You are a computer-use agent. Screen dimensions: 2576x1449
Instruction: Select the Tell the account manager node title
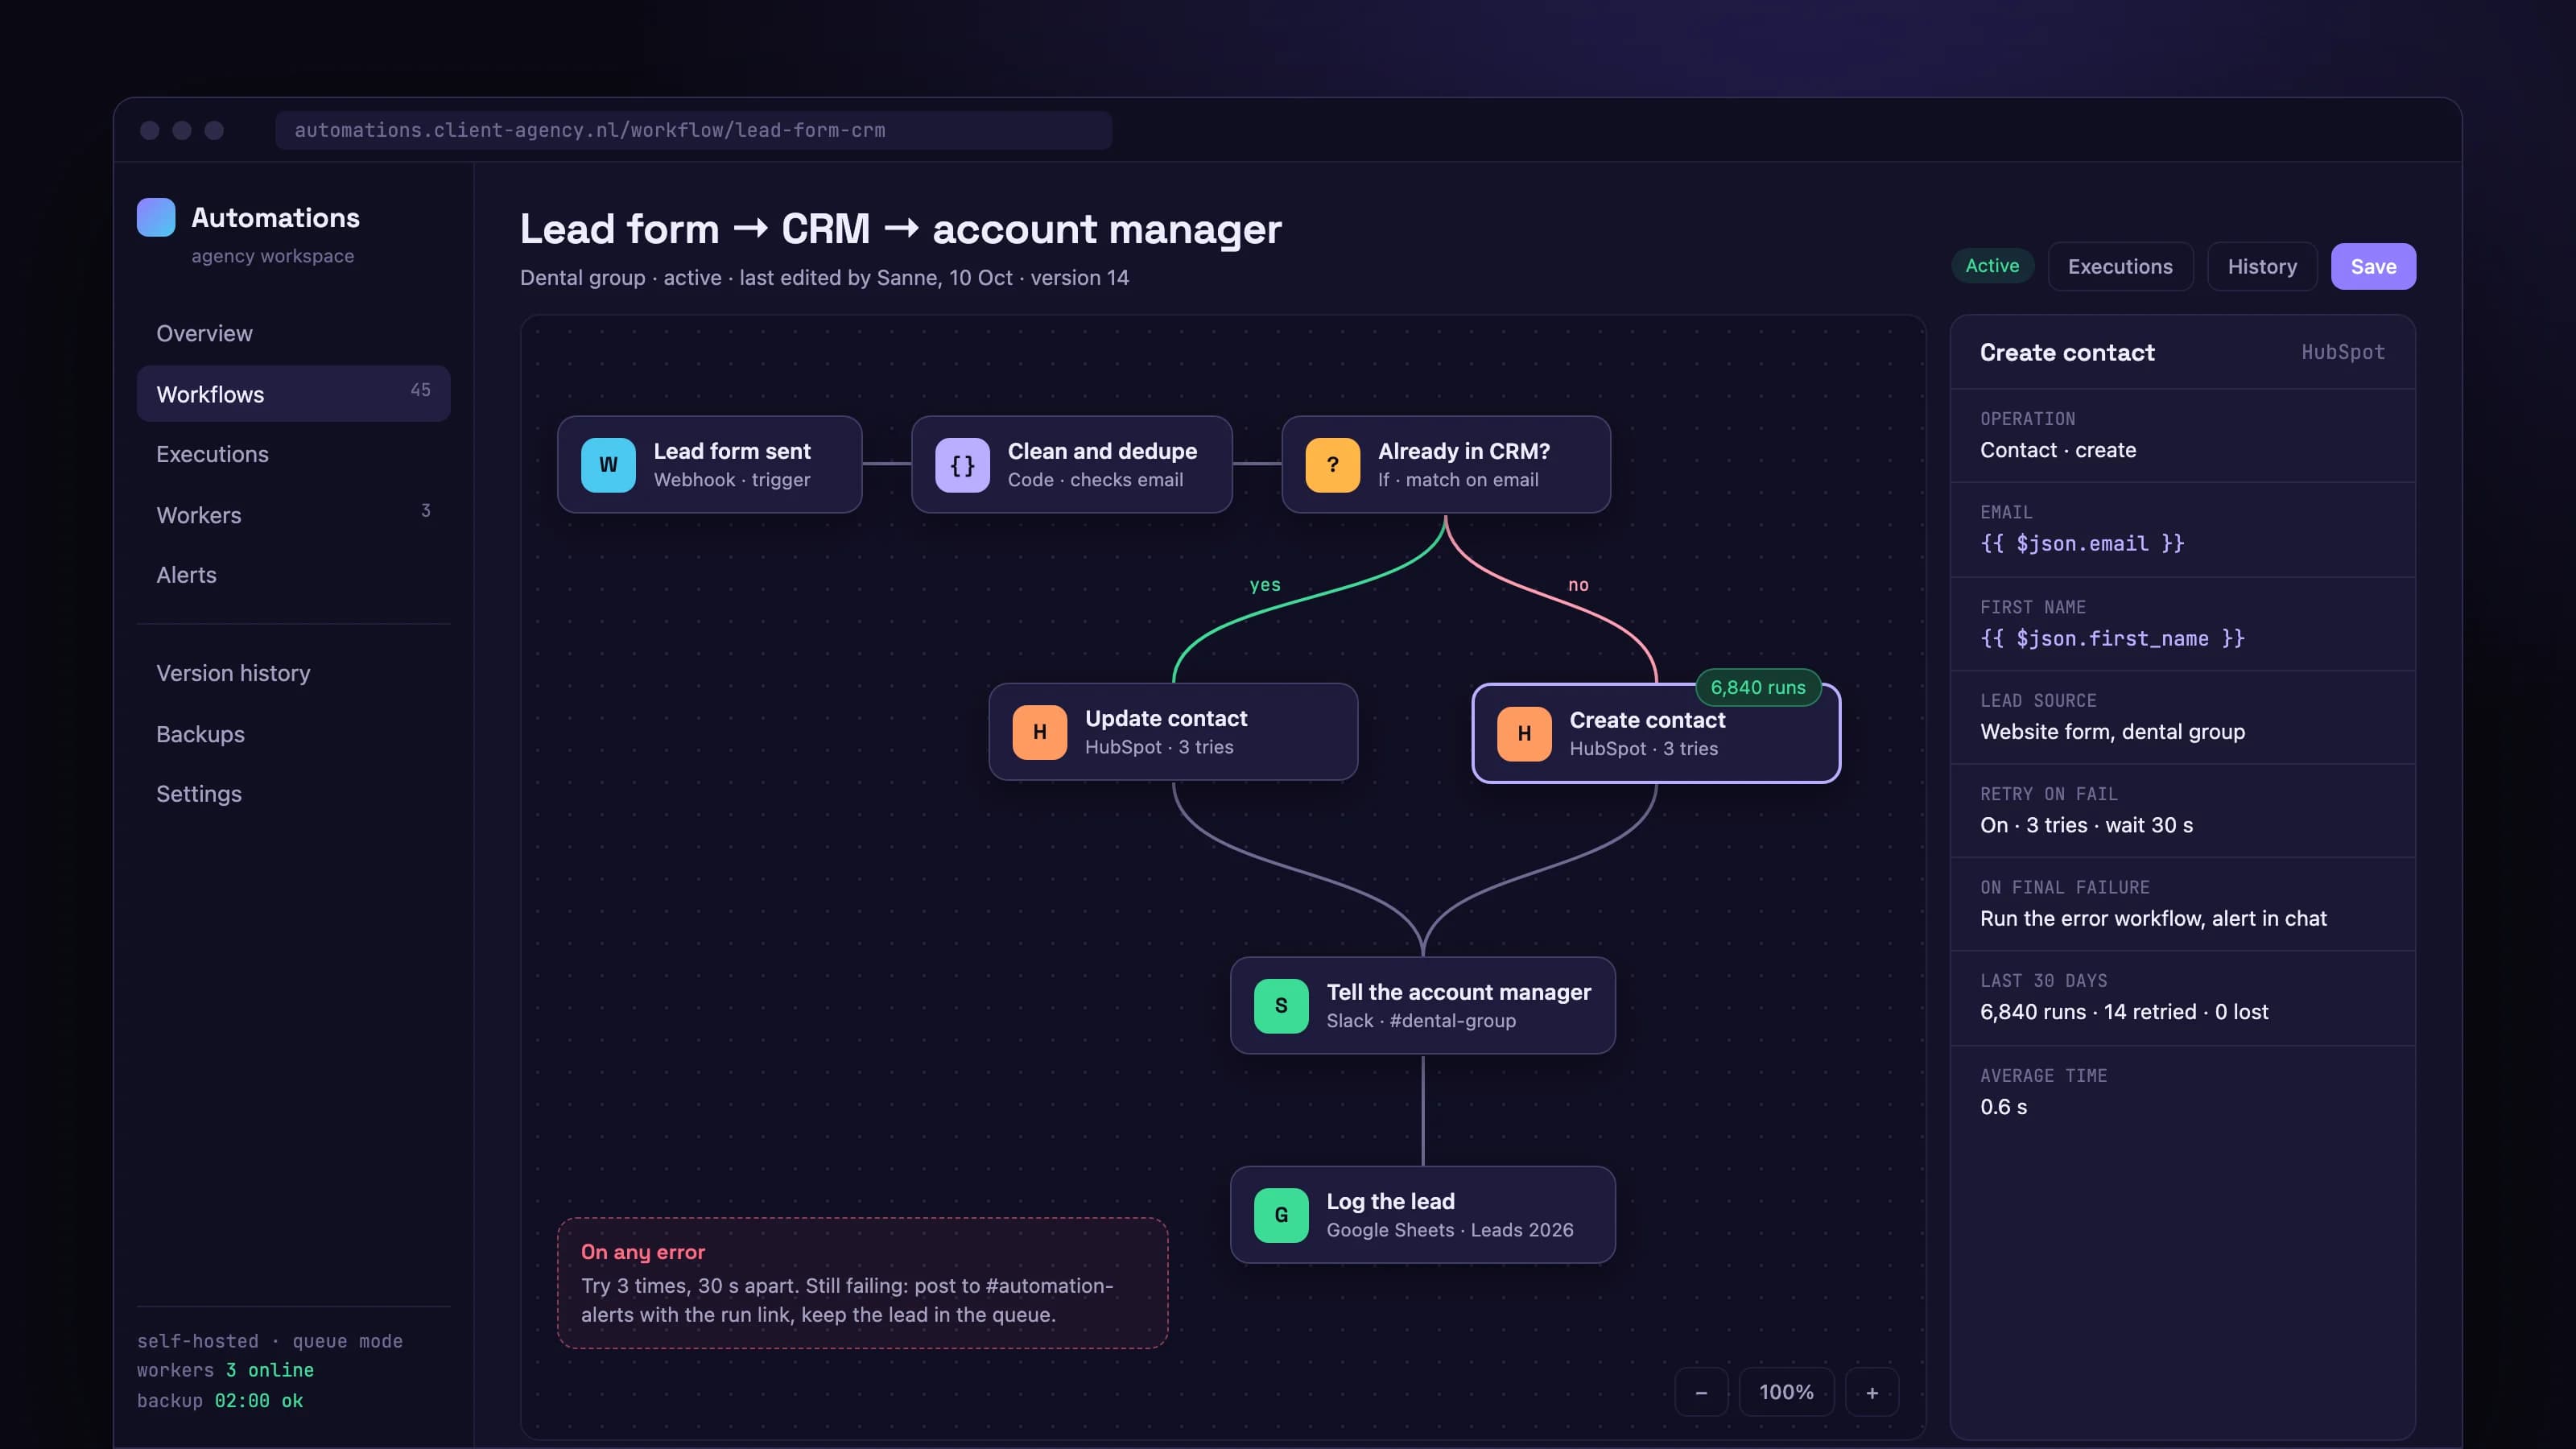pyautogui.click(x=1458, y=992)
